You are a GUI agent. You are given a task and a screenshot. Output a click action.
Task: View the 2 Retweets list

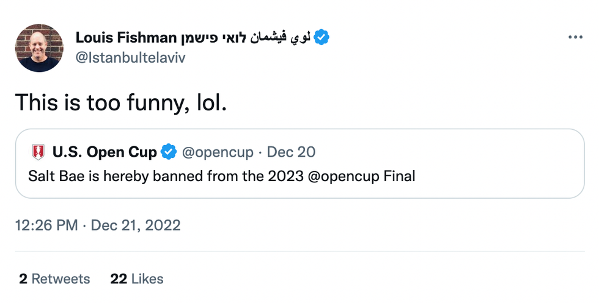click(x=54, y=279)
